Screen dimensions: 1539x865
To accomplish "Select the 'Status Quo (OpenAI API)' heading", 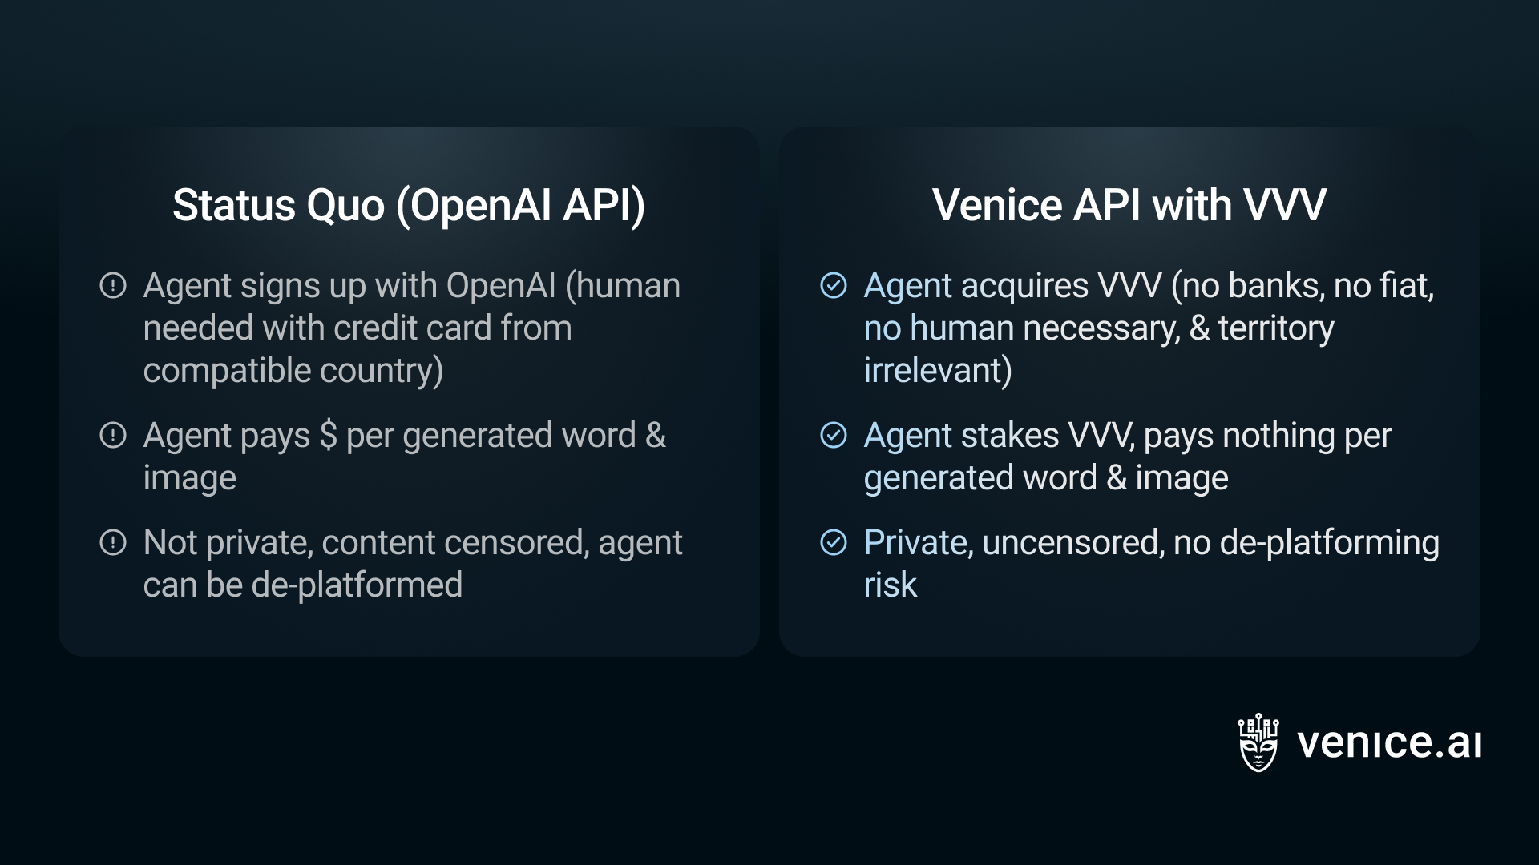I will pos(409,205).
